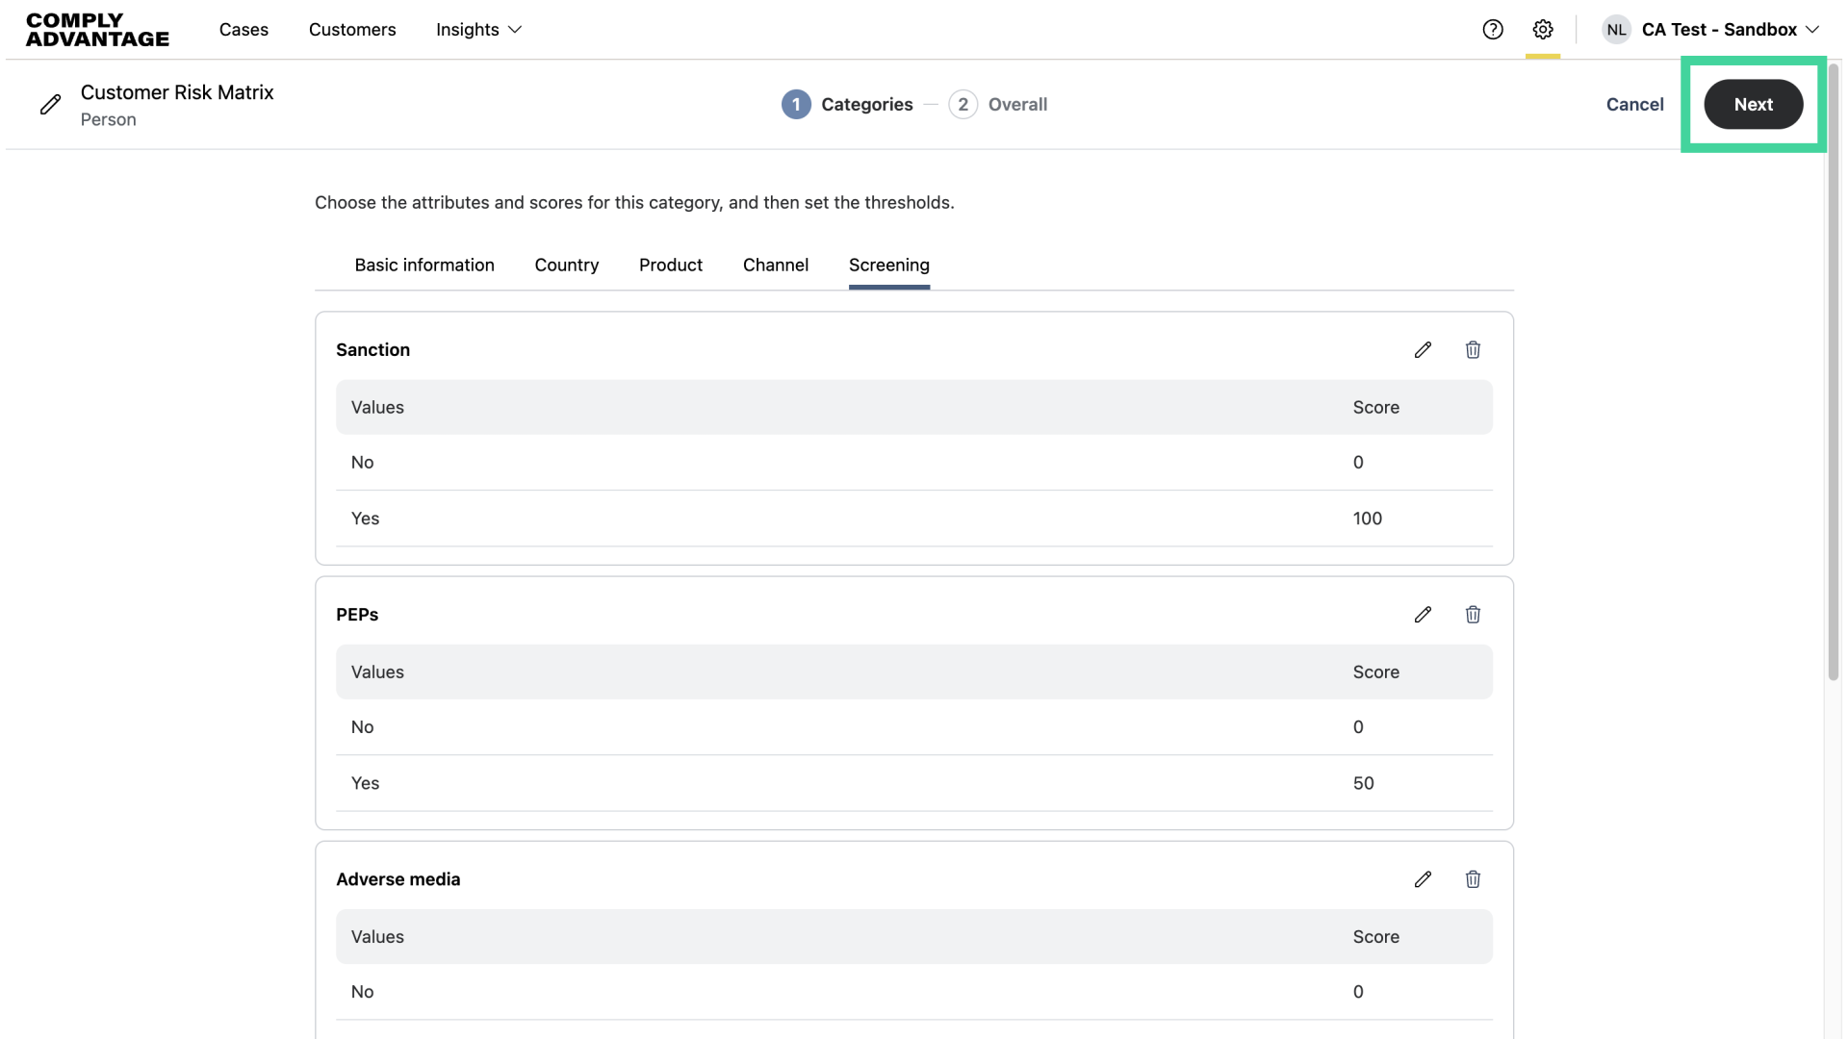Open the Cases page
The width and height of the screenshot is (1848, 1039).
244,30
